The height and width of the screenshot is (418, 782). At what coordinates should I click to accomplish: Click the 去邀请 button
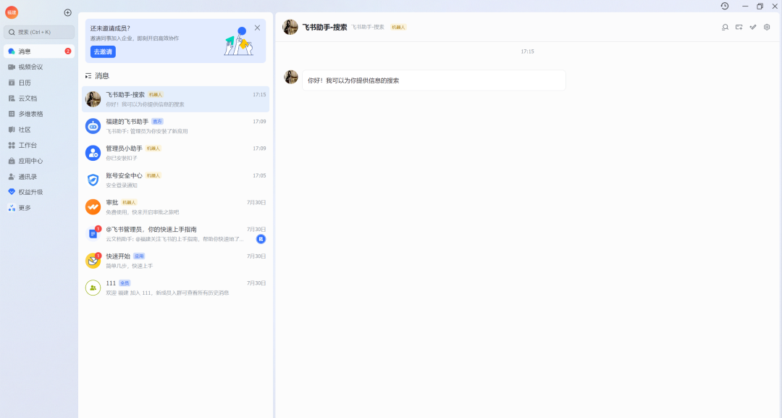pos(103,52)
